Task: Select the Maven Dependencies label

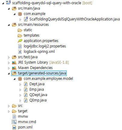Action: pos(35,68)
